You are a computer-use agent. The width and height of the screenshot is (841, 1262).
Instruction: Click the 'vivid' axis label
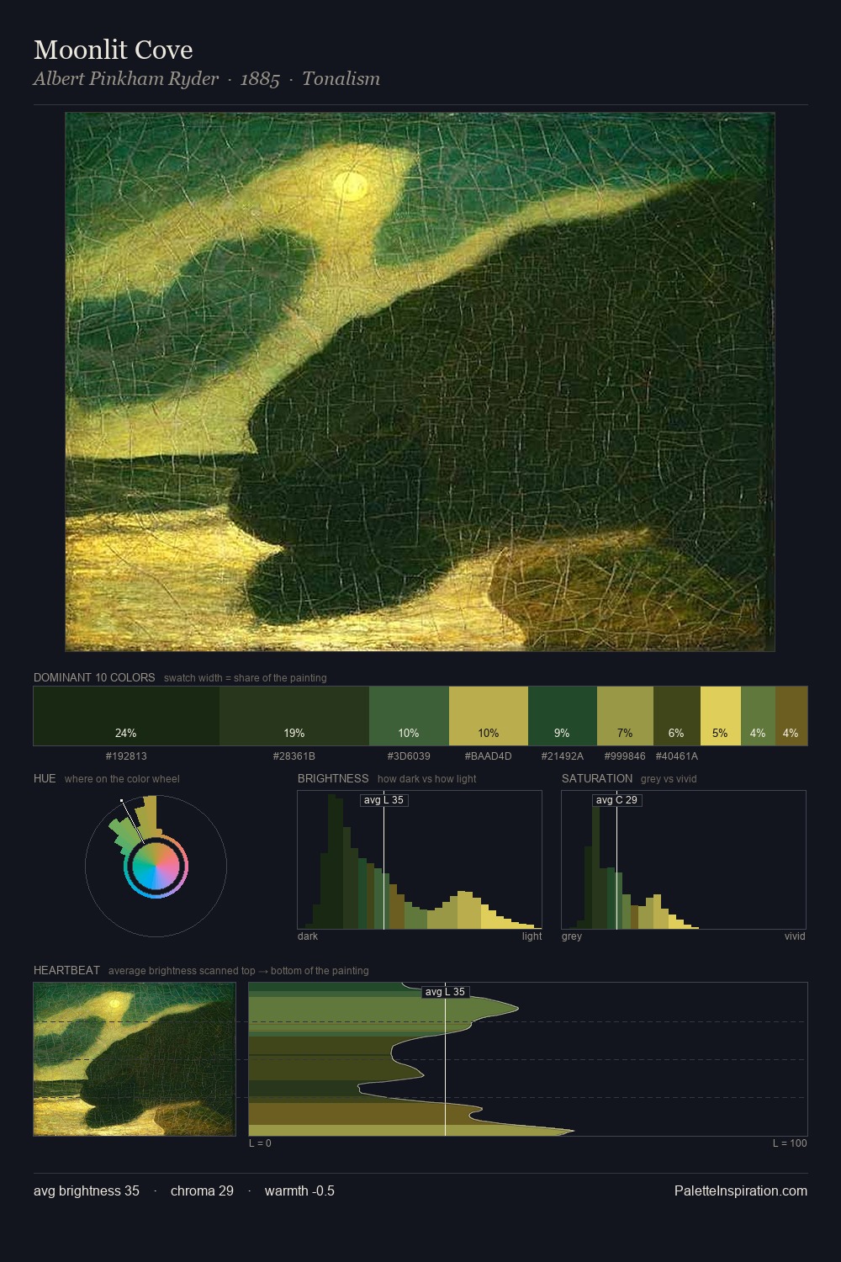click(795, 936)
